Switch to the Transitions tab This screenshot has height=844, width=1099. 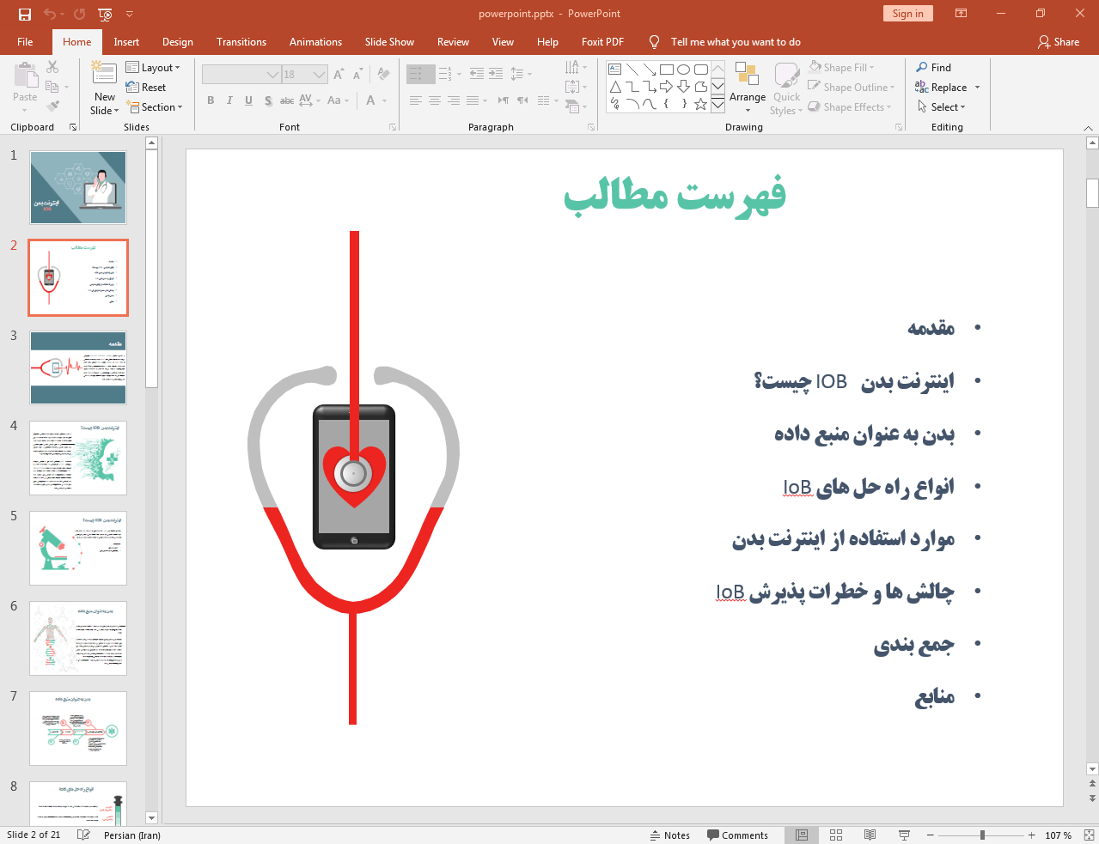click(241, 42)
